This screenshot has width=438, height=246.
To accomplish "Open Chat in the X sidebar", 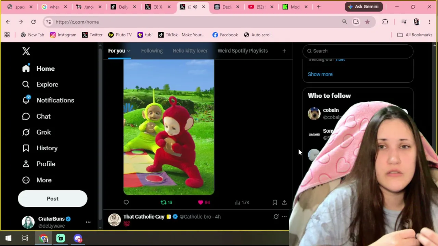I will [36, 116].
